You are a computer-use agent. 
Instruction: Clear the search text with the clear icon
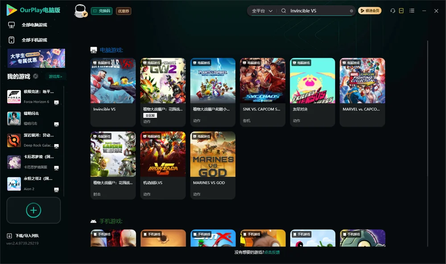351,11
